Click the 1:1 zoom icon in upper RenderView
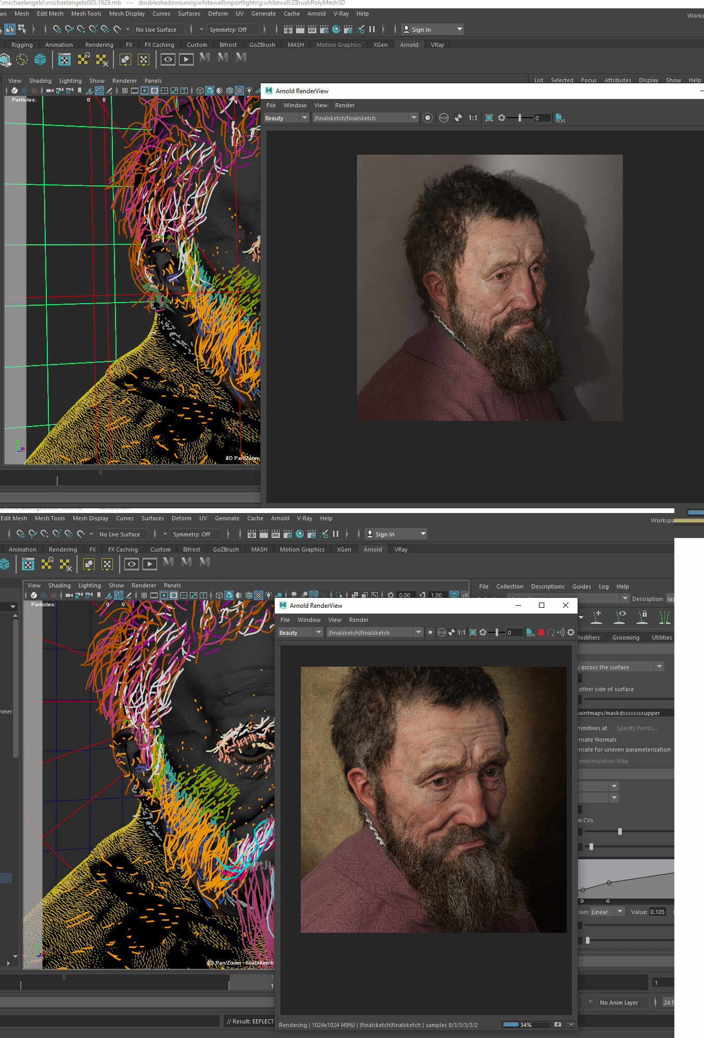The image size is (704, 1038). 472,118
